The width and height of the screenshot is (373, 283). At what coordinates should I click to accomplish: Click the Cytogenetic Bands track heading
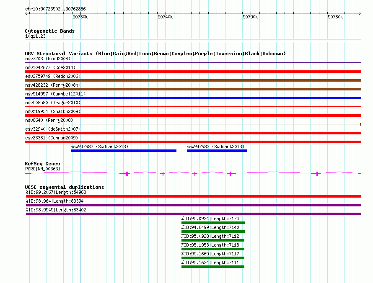pyautogui.click(x=50, y=31)
